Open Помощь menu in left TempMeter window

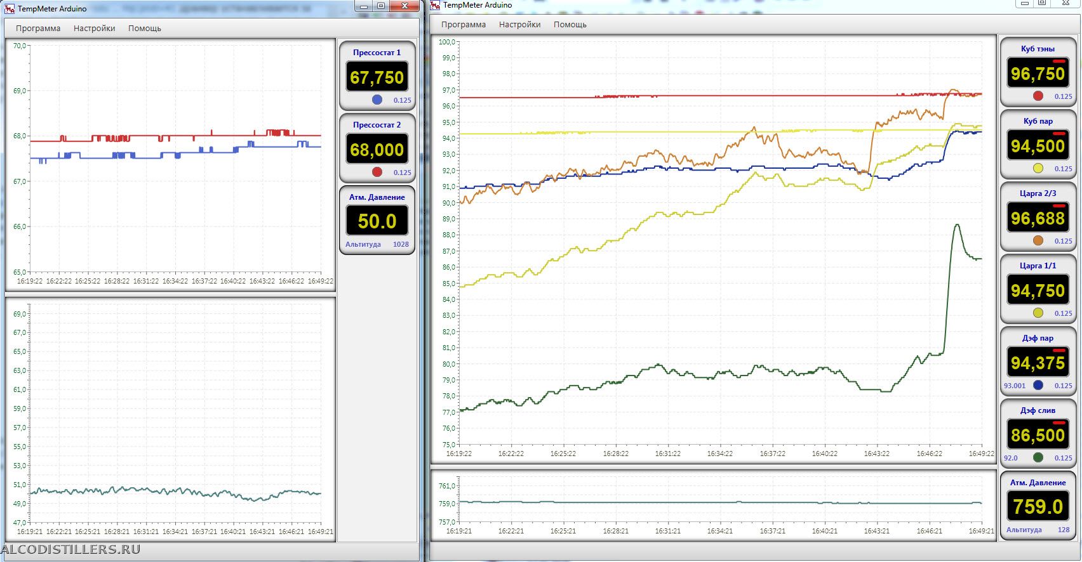tap(145, 28)
